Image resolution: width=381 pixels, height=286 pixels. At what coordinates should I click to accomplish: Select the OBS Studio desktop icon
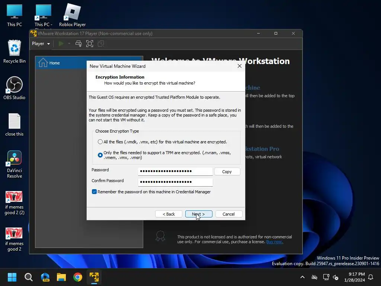(15, 88)
